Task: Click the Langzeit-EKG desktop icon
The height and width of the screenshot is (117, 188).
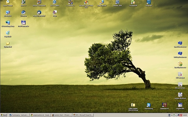Action: 180,106
